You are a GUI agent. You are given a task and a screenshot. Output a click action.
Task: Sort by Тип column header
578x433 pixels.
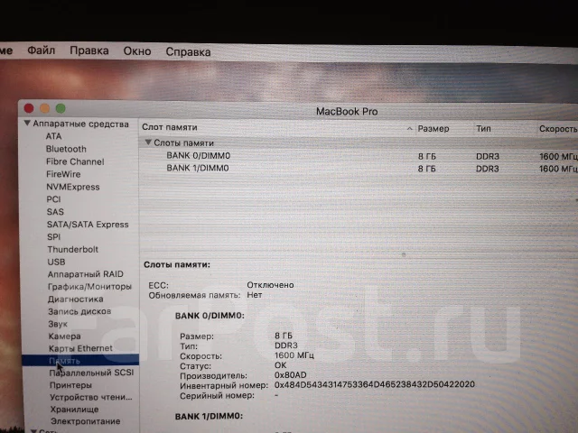click(x=483, y=128)
